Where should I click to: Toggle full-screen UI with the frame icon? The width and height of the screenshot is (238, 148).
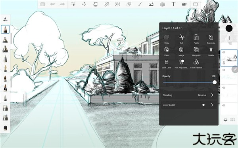point(196,4)
